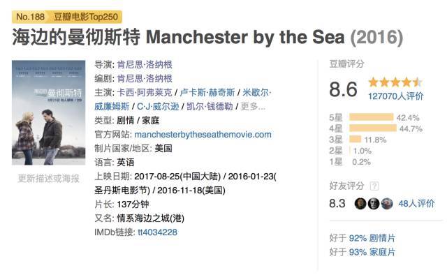Expand the cast list with 更多...

coord(253,106)
